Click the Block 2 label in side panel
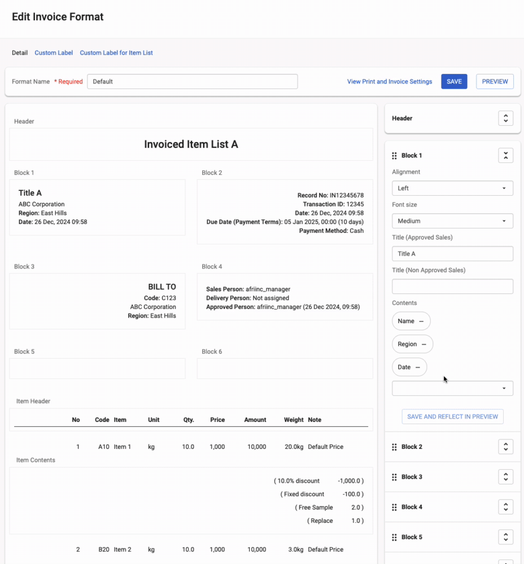The height and width of the screenshot is (564, 524). (x=412, y=447)
